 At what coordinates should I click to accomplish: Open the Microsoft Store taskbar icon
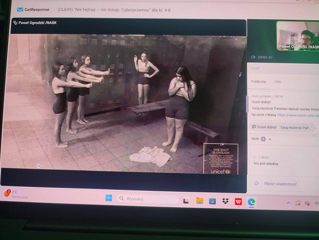(212, 201)
